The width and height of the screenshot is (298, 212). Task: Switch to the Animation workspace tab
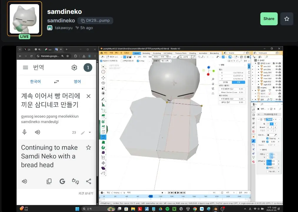(x=203, y=53)
